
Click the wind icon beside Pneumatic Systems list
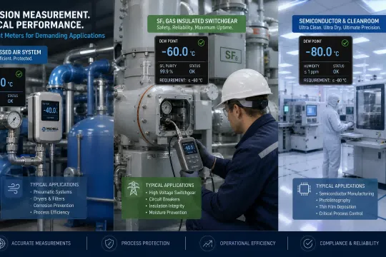coord(14,189)
